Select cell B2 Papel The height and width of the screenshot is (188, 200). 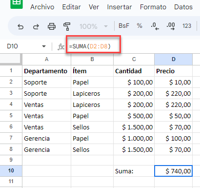pyautogui.click(x=92, y=82)
